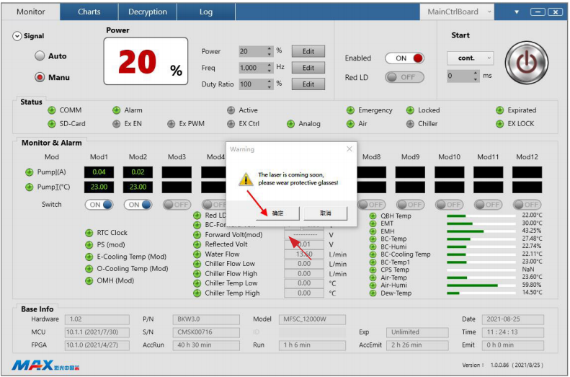Select the Auto signal radio button

(x=40, y=56)
